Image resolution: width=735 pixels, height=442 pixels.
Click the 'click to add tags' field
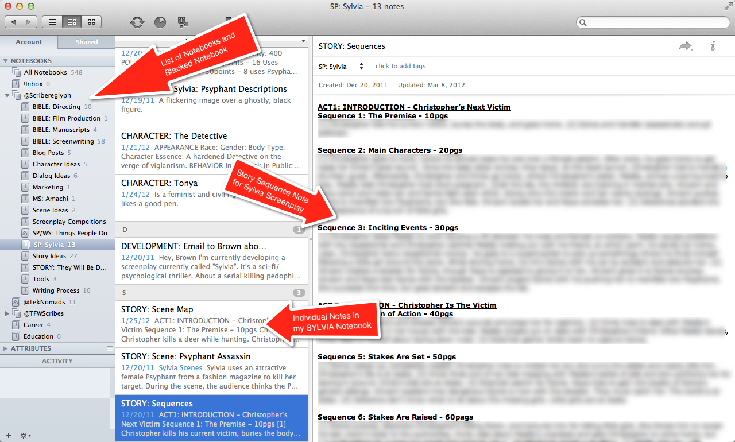point(400,66)
